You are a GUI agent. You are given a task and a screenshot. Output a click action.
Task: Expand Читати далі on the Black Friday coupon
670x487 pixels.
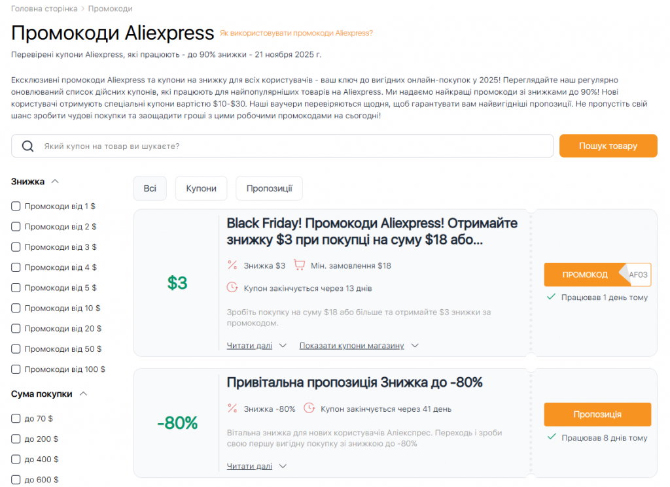pyautogui.click(x=249, y=345)
